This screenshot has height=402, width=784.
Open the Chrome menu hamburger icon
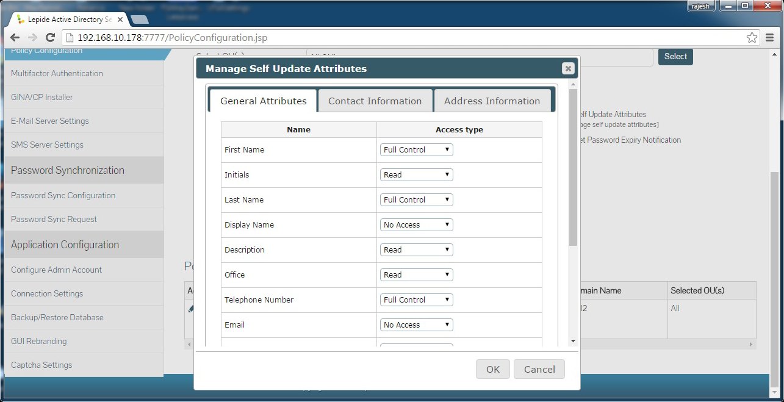click(x=770, y=38)
